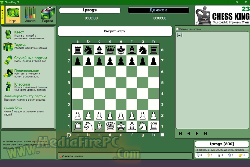This screenshot has width=250, height=167.
Task: Click the empty d4 square
Action: (x=110, y=94)
